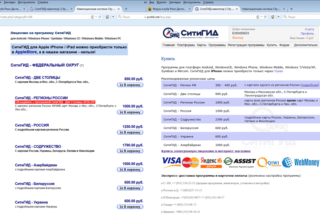Click the QIWI кошелек logo

pos(269,163)
